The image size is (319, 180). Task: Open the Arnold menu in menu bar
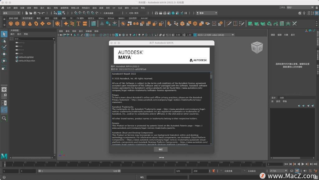tap(135, 8)
